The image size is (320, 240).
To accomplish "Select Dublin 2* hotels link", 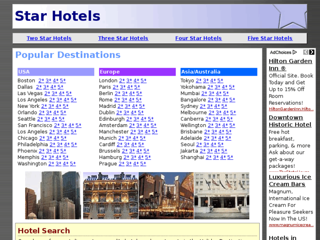I will tap(119, 113).
